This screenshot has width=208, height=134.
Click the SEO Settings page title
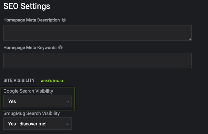pos(27,6)
